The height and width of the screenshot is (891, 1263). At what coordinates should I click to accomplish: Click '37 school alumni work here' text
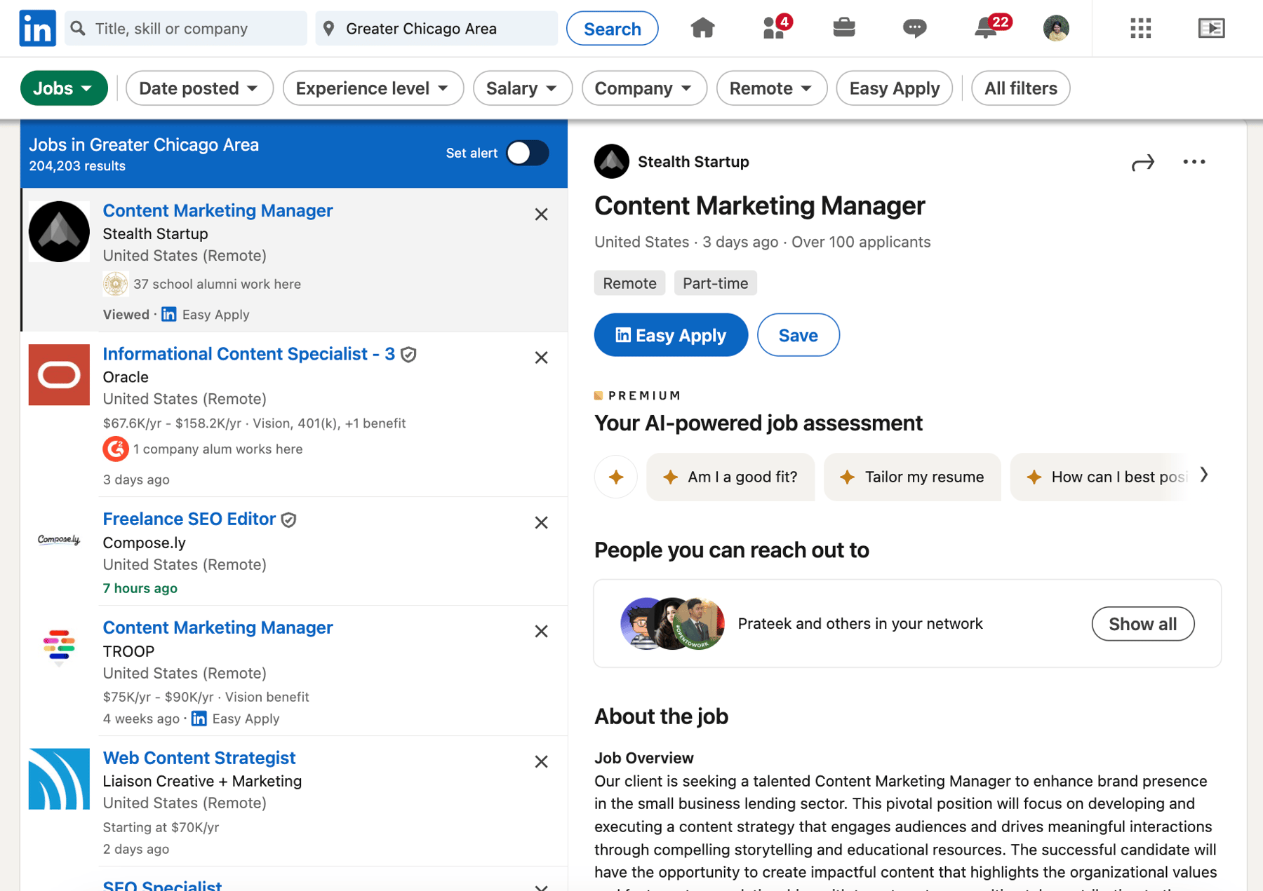click(x=218, y=284)
